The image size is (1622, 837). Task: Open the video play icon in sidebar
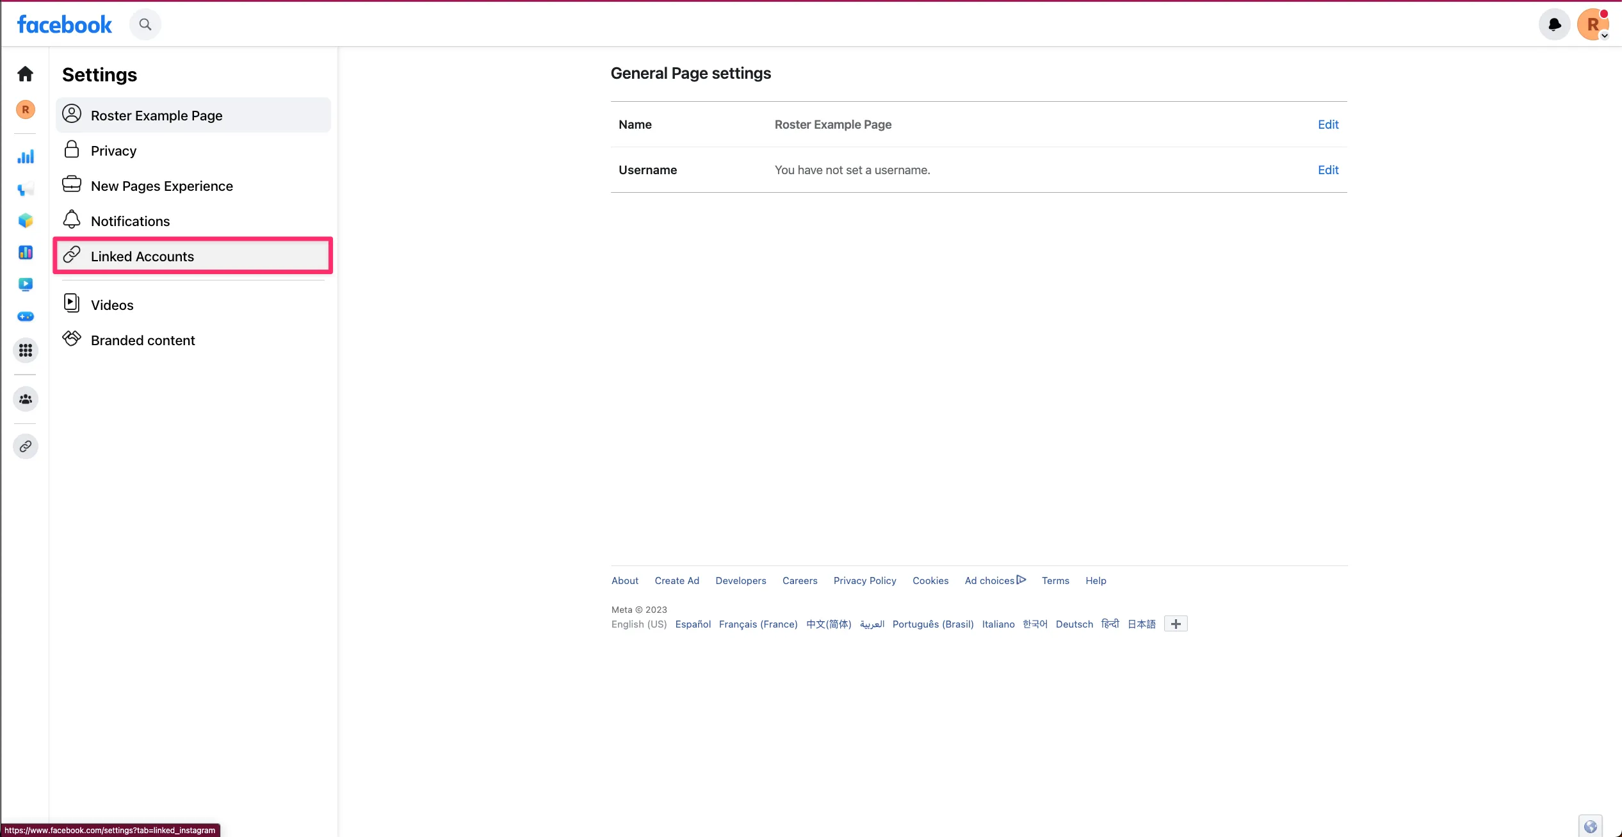pyautogui.click(x=26, y=284)
